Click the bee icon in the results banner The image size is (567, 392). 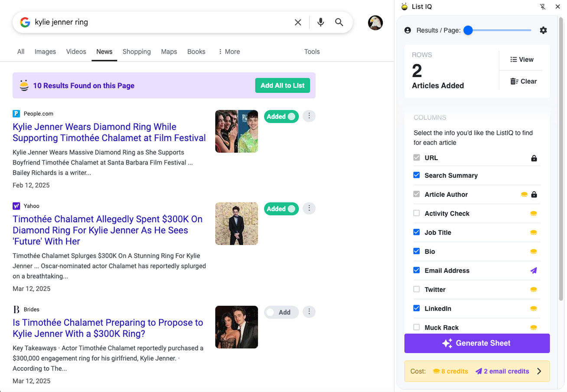click(24, 85)
